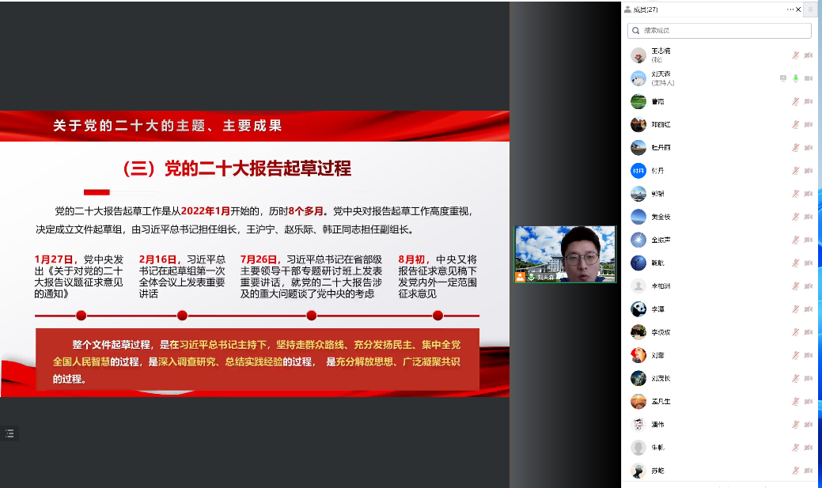Click the disabled camera icon for 邓丽红

point(809,124)
